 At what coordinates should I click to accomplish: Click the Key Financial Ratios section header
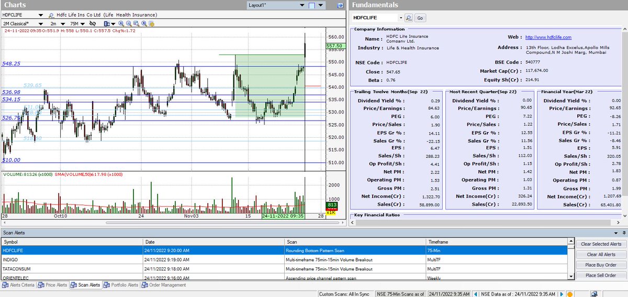tap(377, 215)
